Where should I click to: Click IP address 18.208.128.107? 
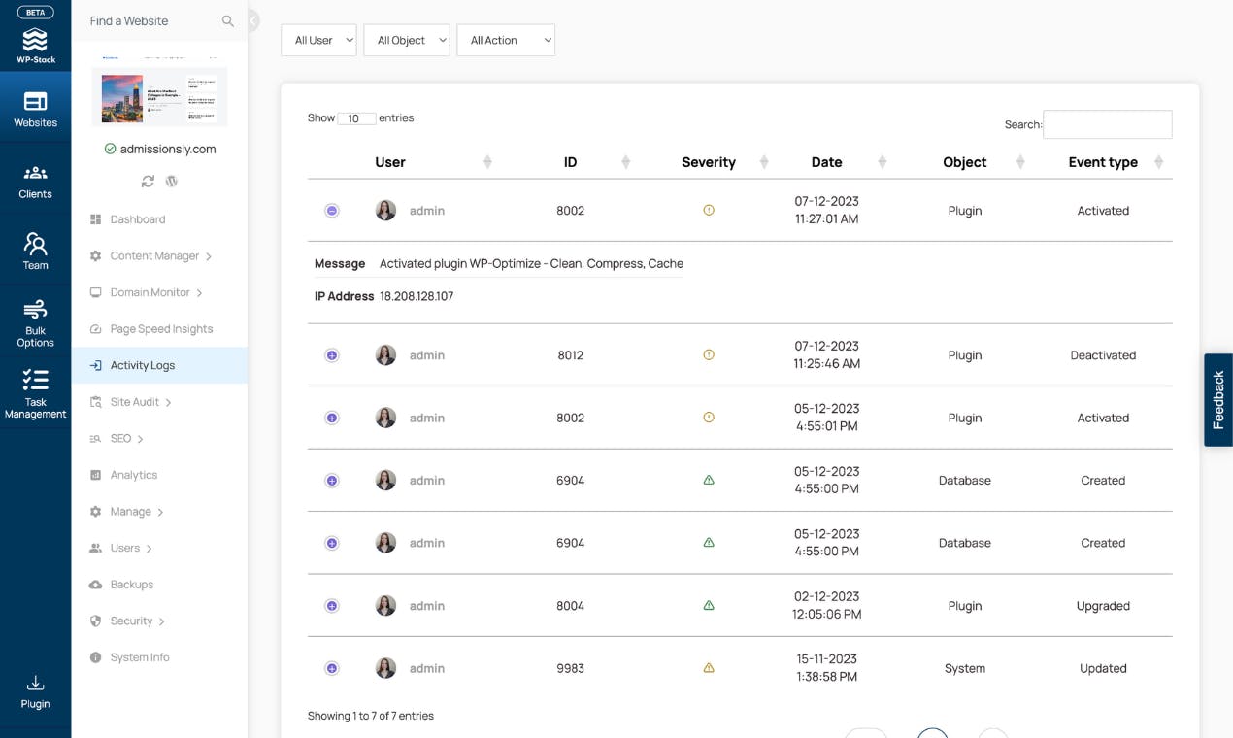(417, 296)
